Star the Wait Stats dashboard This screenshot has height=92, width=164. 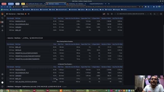point(26,14)
